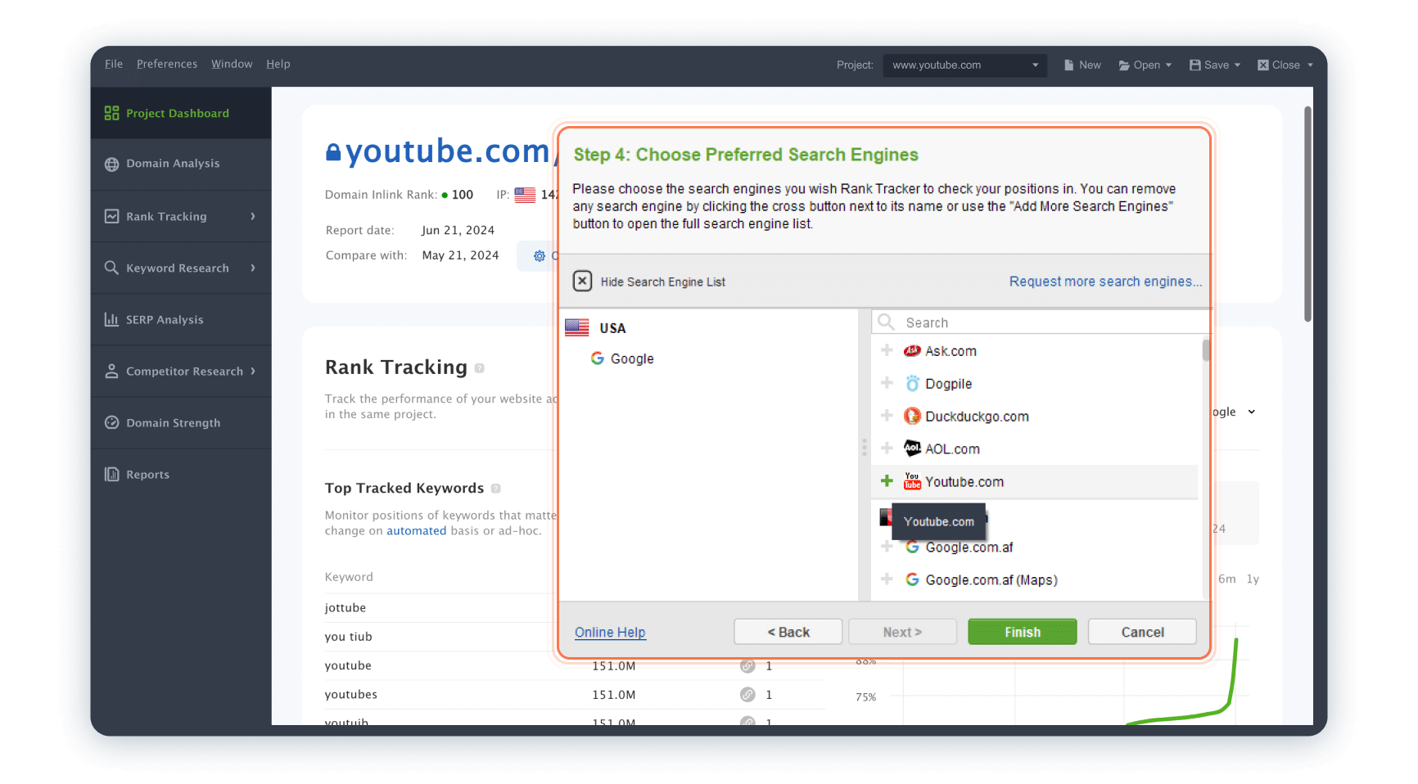The width and height of the screenshot is (1418, 784).
Task: Toggle Hide Search Engine List button
Action: coord(582,282)
